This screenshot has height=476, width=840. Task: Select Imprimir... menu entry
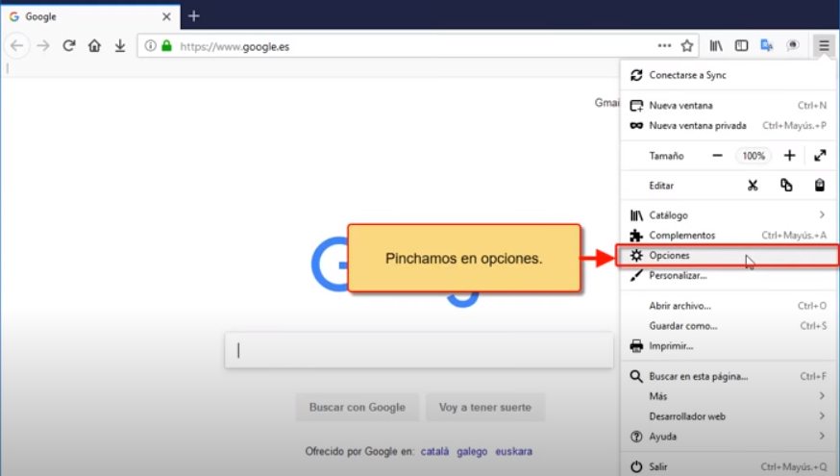click(729, 346)
